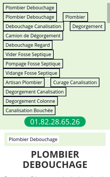Go to Debouchage Canalisation page
Image resolution: width=110 pixels, height=177 pixels.
tap(33, 26)
